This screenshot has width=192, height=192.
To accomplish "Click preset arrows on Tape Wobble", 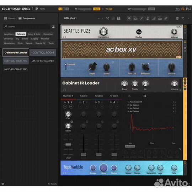I will pos(64,173).
